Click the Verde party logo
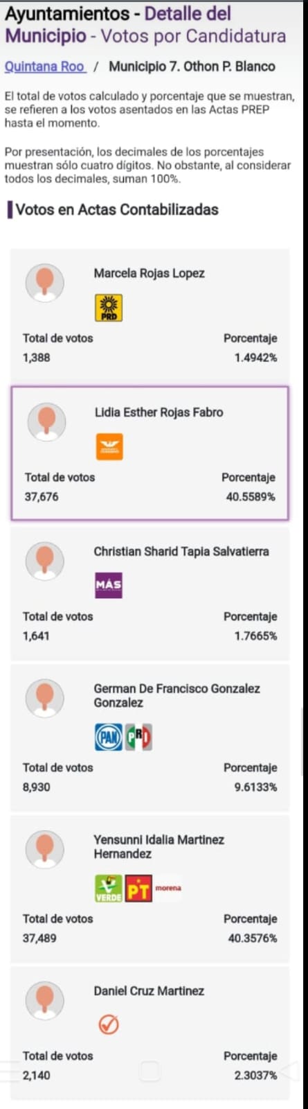The width and height of the screenshot is (308, 1109). 109,888
